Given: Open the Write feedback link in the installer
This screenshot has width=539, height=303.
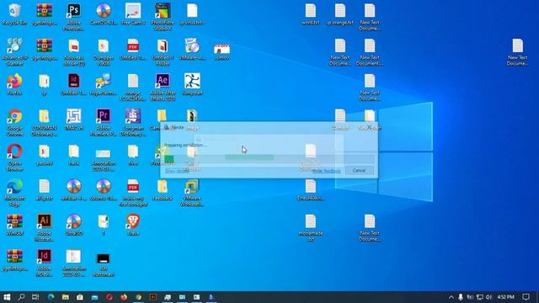Looking at the screenshot, I should point(326,171).
